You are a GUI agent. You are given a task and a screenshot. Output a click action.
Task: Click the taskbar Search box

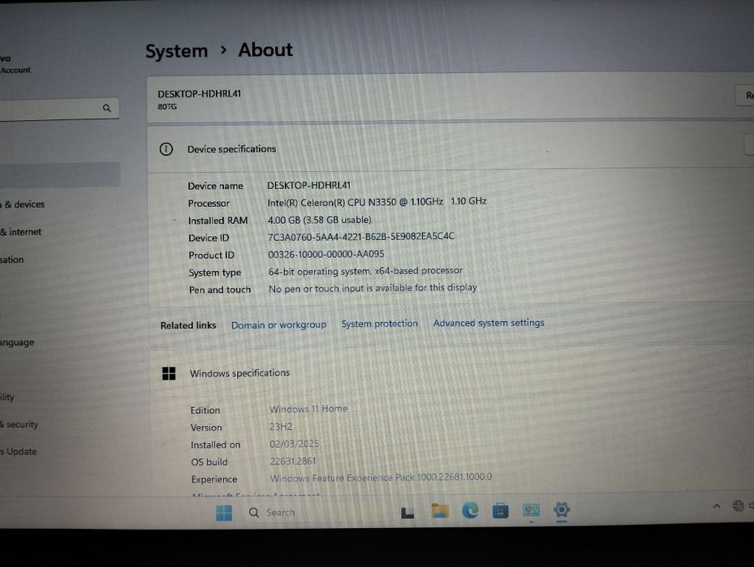tap(312, 513)
